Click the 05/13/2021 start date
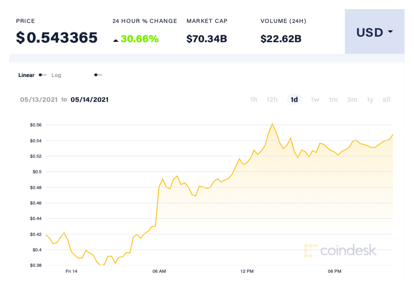The height and width of the screenshot is (308, 414). (39, 99)
